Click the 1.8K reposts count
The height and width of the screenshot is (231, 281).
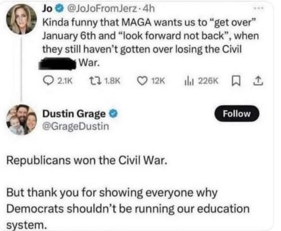pos(112,81)
